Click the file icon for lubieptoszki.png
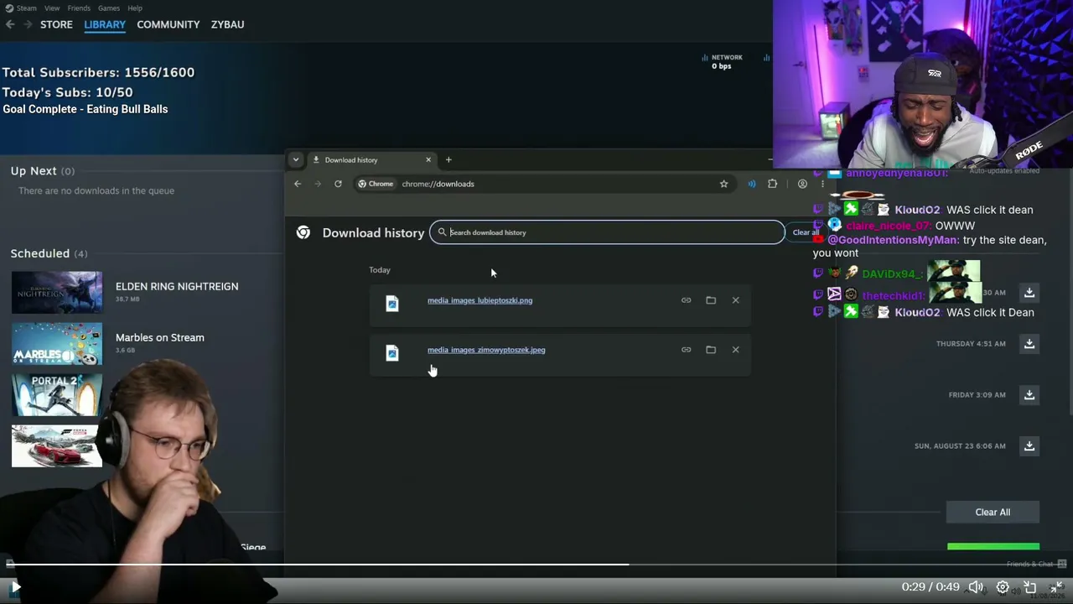1073x604 pixels. (391, 304)
